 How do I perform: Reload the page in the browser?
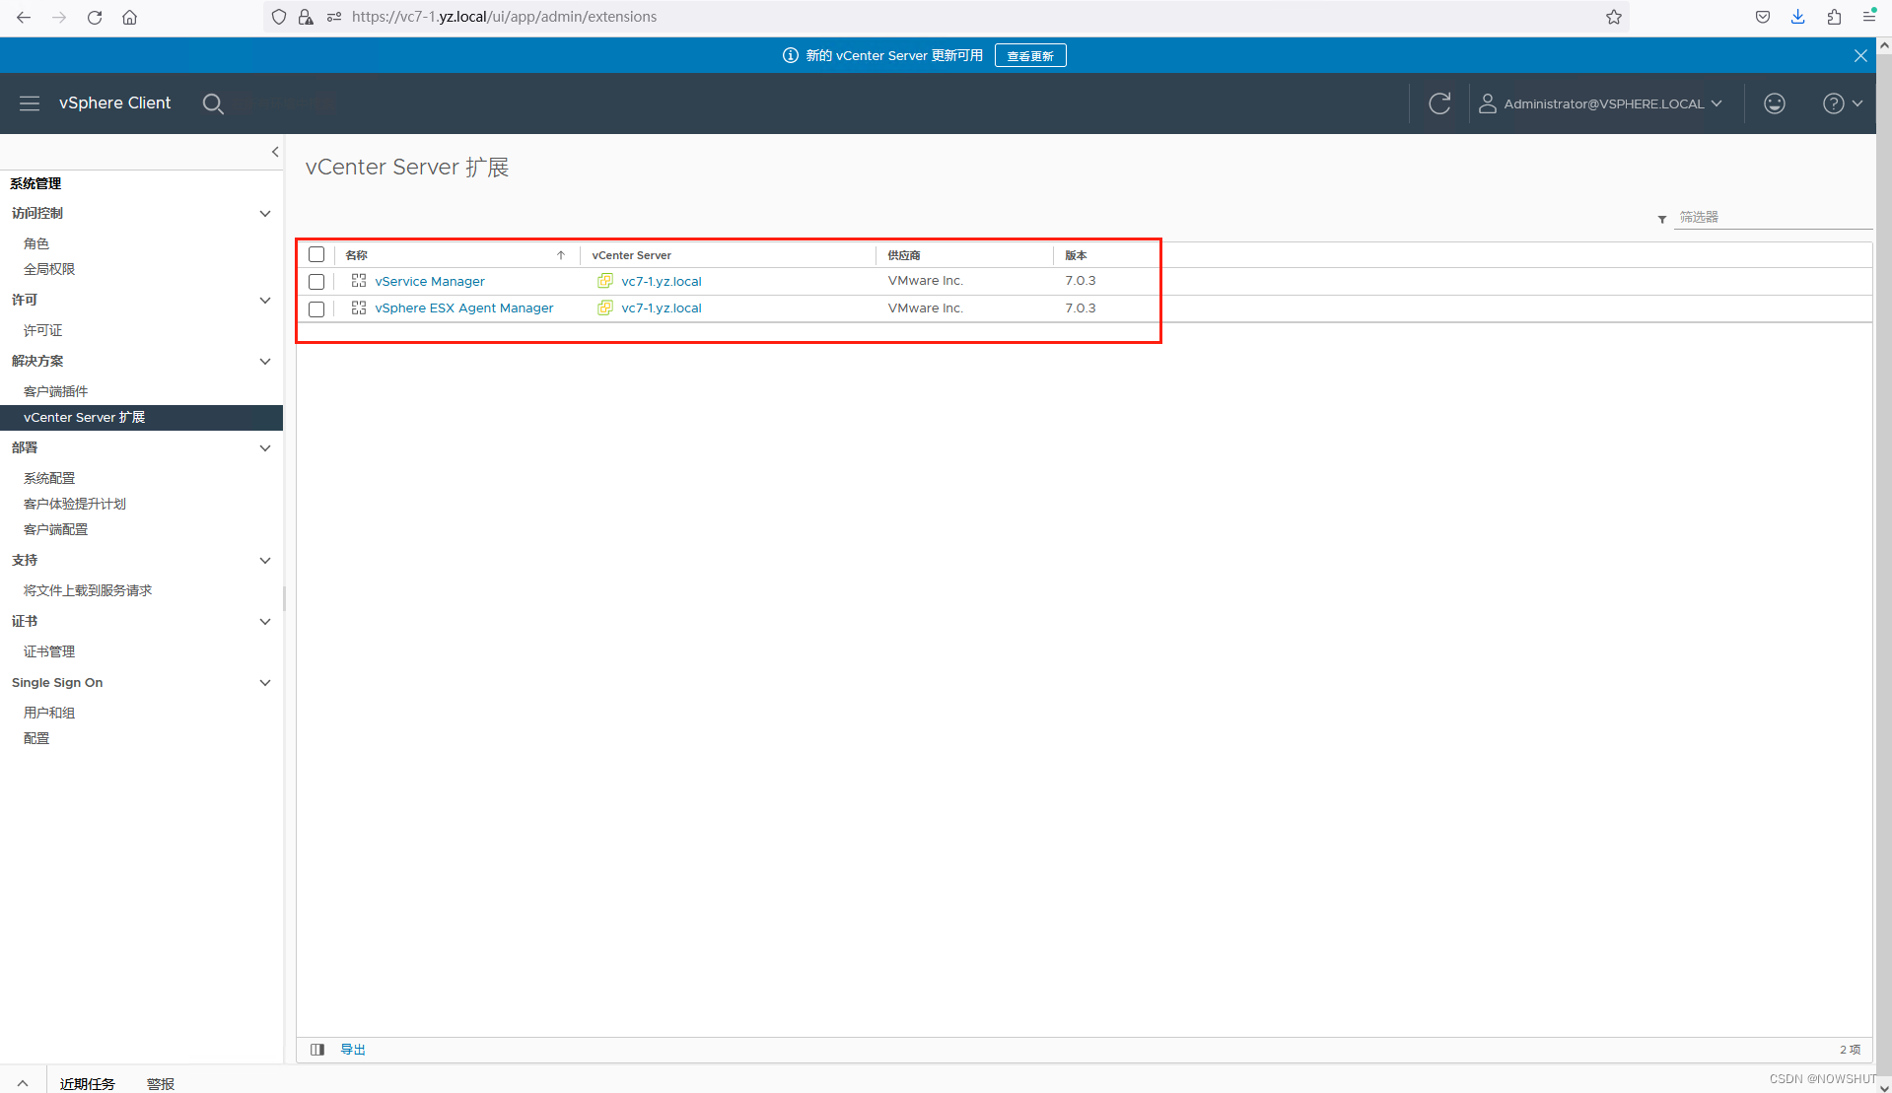tap(95, 17)
